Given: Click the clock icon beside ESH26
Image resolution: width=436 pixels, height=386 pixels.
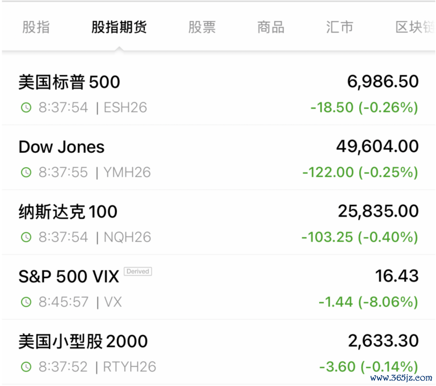Looking at the screenshot, I should 26,108.
